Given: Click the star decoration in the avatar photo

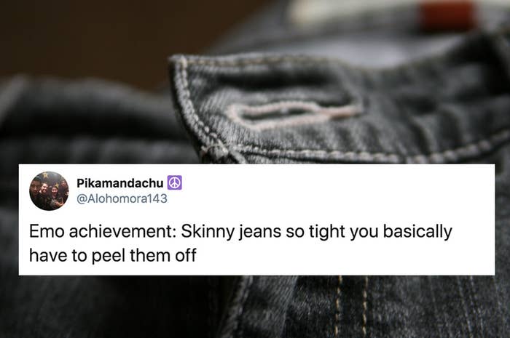Looking at the screenshot, I should (x=44, y=175).
